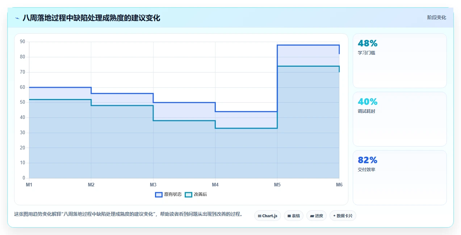Screen dimensions: 461x235
Task: Click the blue 原有状态 legend color box
Action: (159, 194)
